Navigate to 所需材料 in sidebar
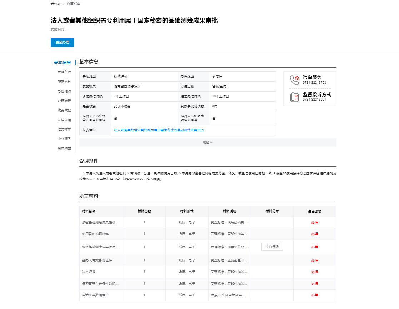 click(x=64, y=82)
